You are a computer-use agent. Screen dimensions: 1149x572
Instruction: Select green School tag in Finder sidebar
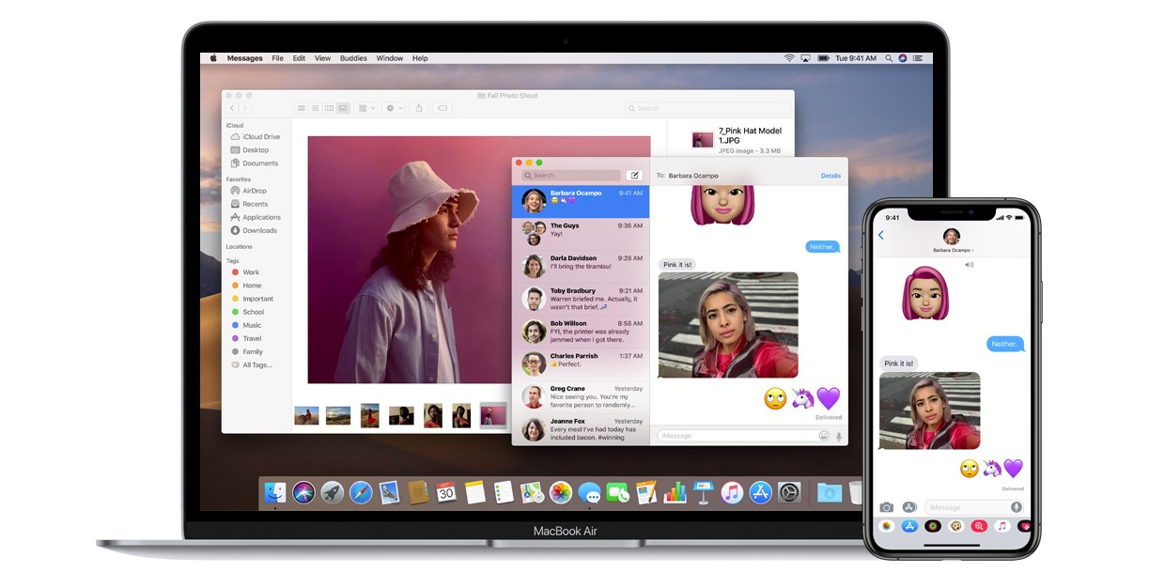coord(248,312)
